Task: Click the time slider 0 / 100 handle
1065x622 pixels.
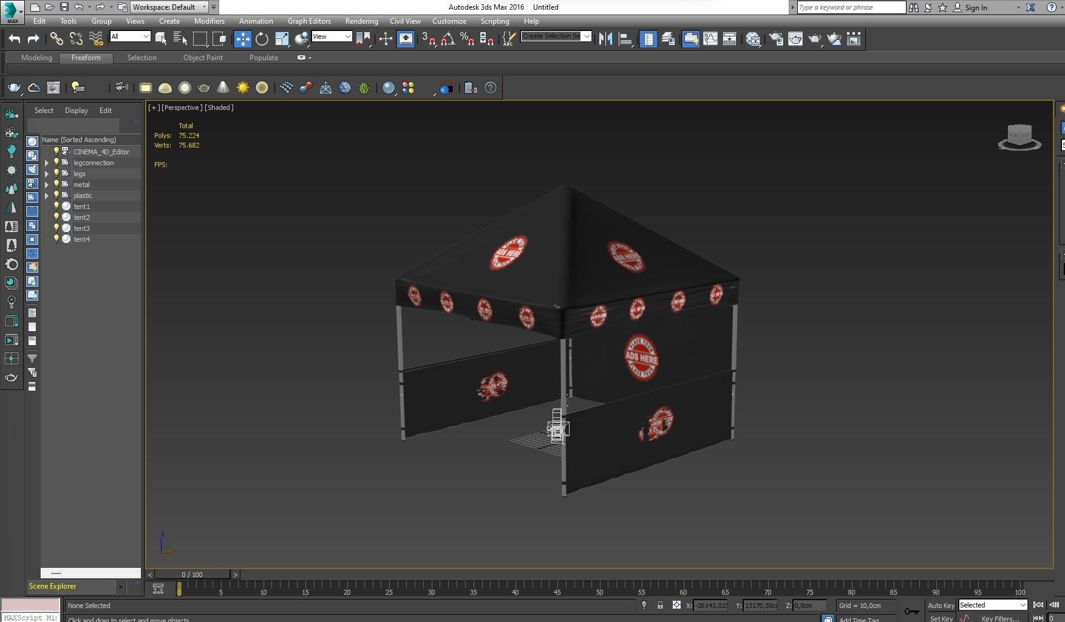Action: pyautogui.click(x=192, y=575)
